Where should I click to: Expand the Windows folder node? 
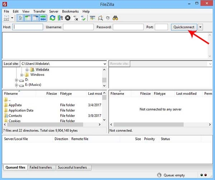click(21, 75)
